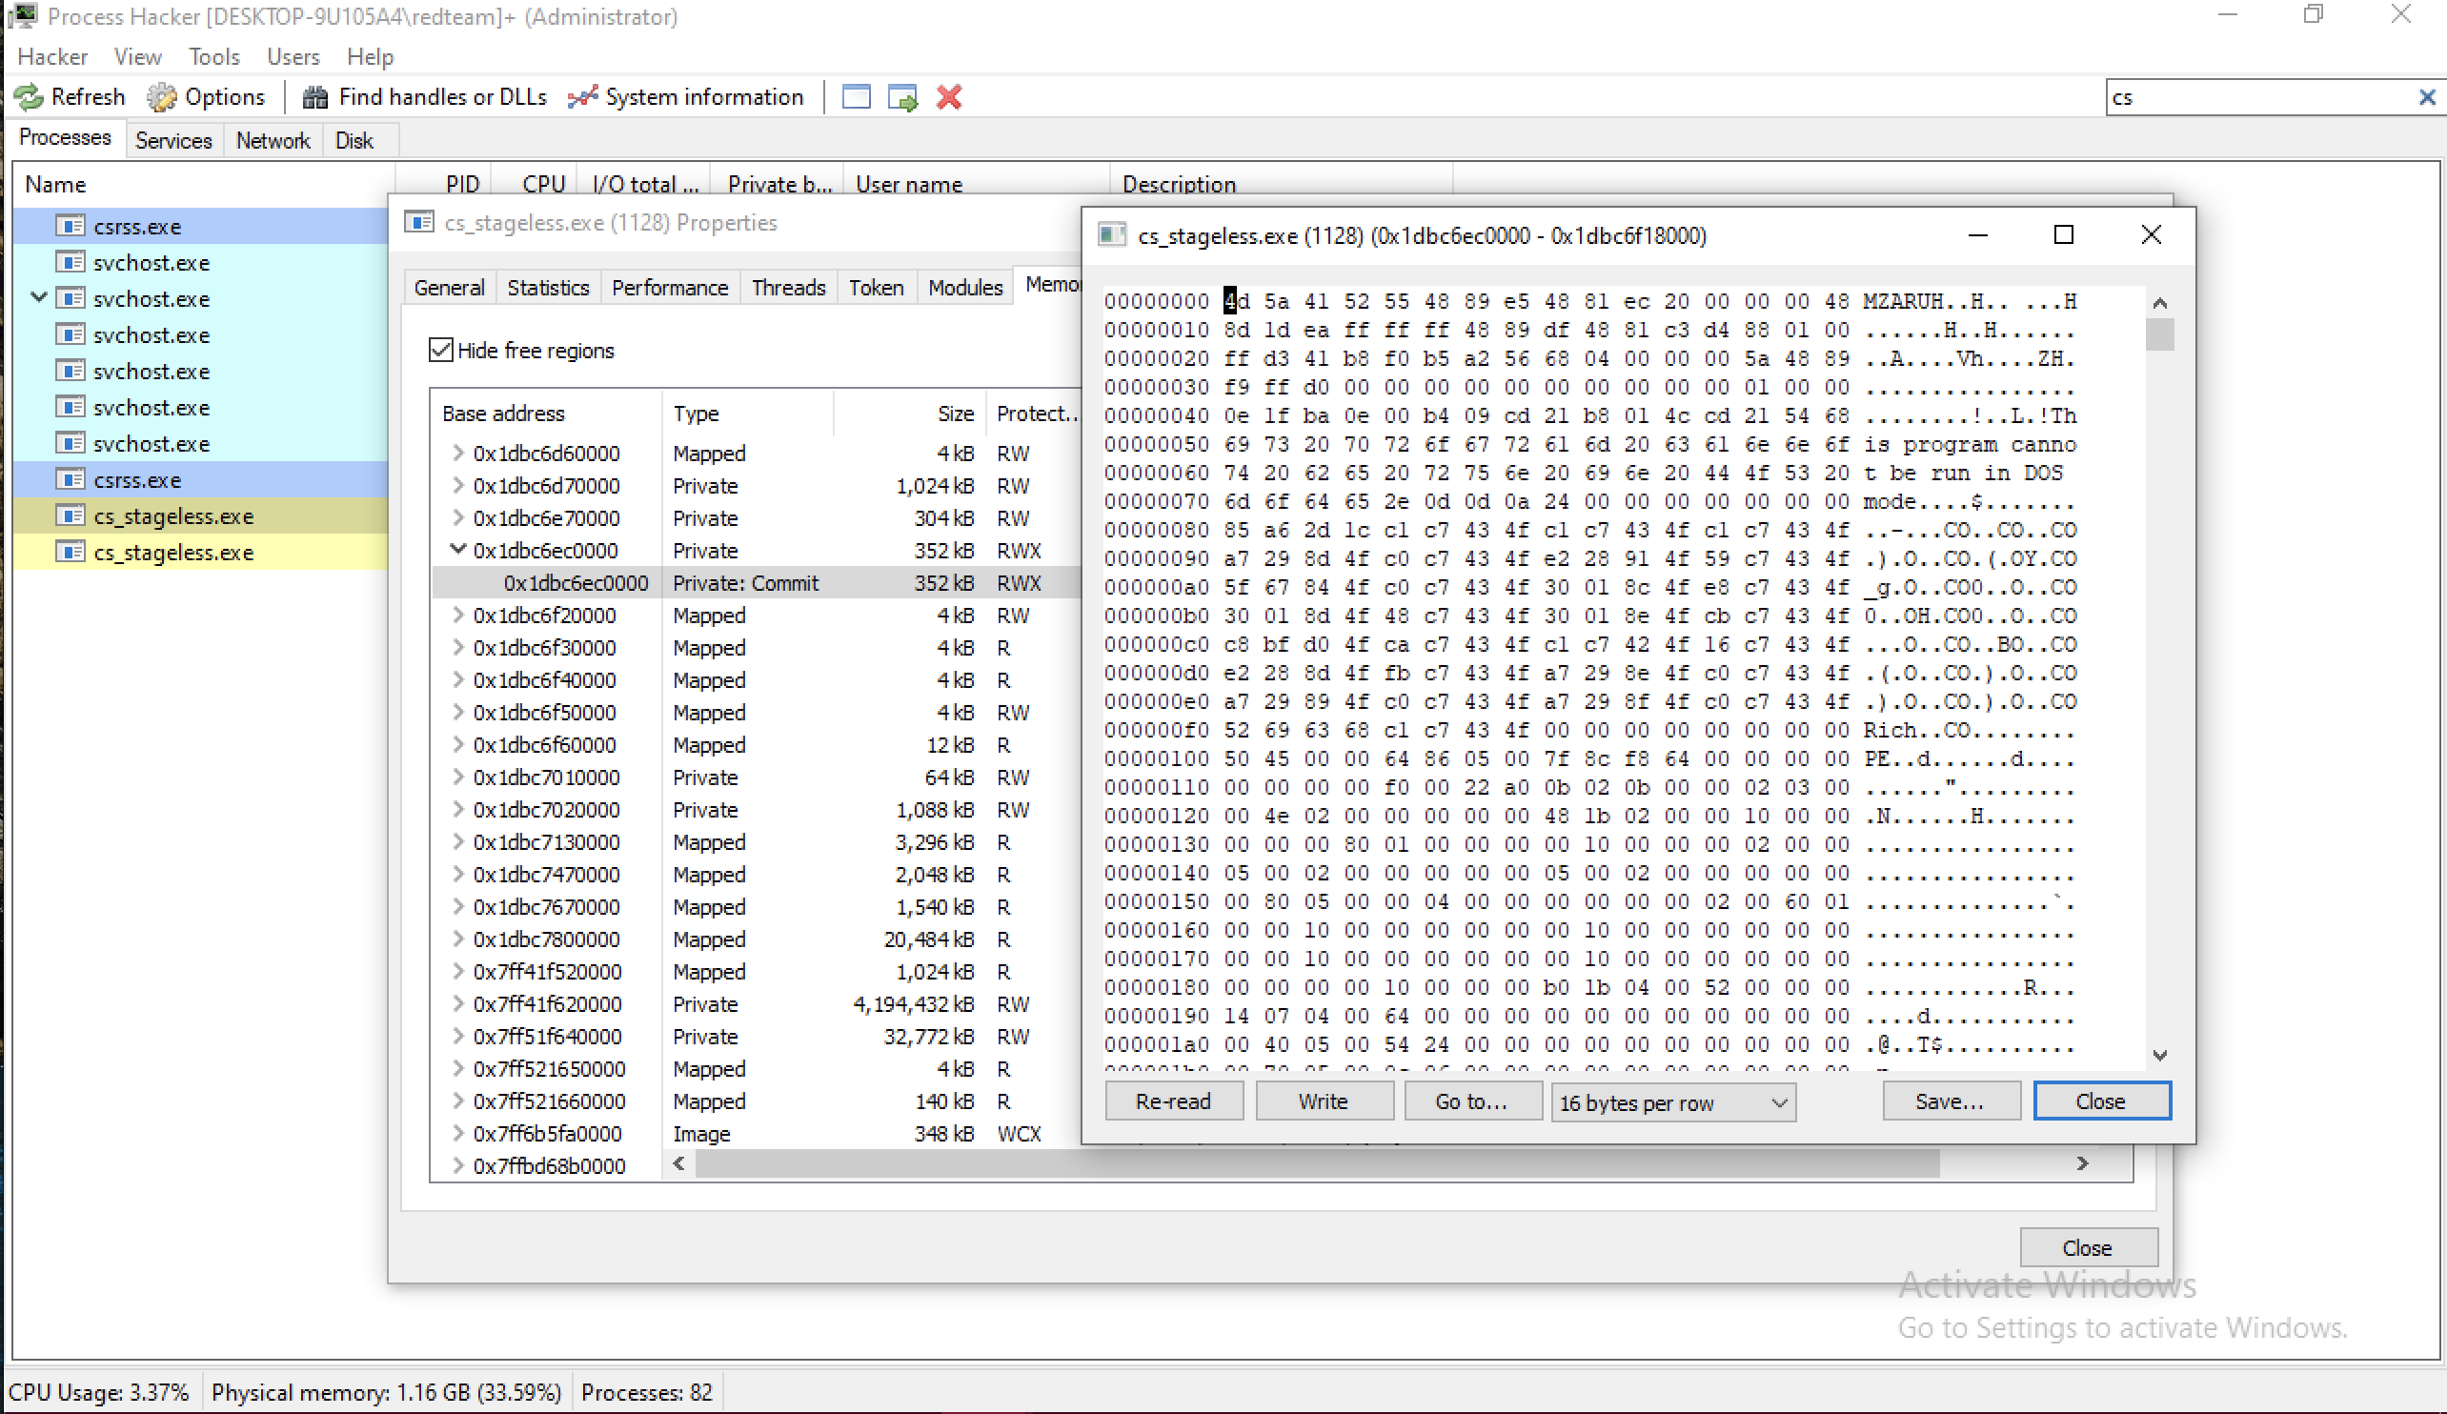The width and height of the screenshot is (2447, 1414).
Task: Click the Go to... button
Action: point(1472,1101)
